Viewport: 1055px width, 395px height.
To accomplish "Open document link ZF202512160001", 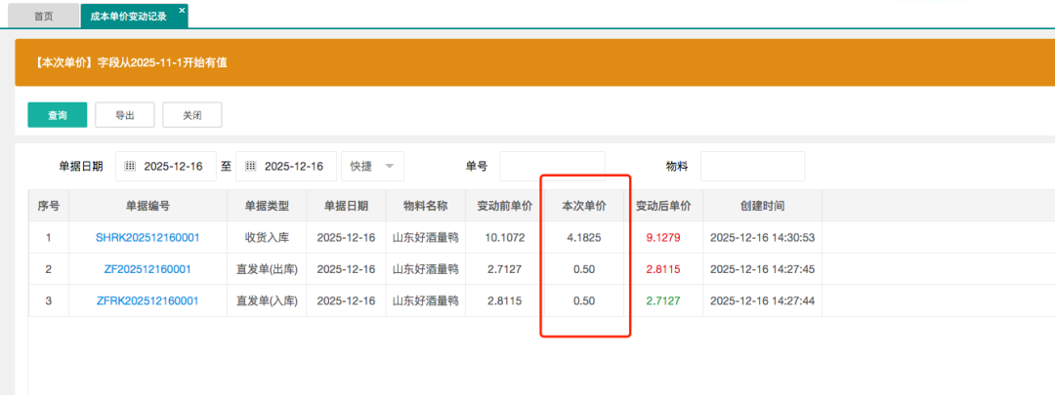I will click(x=148, y=269).
